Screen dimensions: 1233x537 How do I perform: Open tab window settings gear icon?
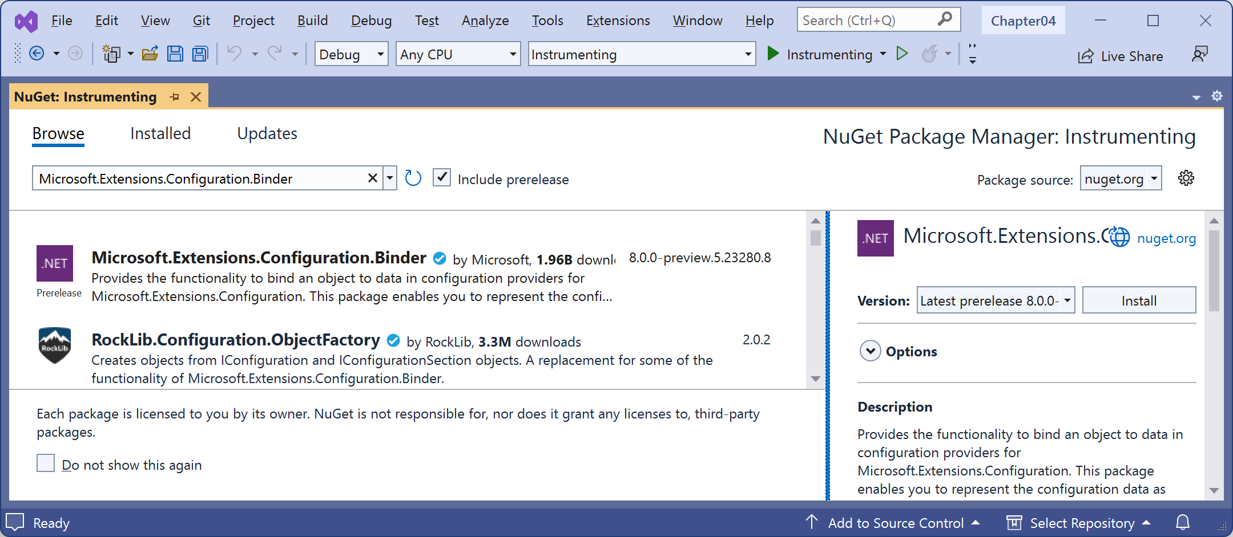pyautogui.click(x=1217, y=96)
